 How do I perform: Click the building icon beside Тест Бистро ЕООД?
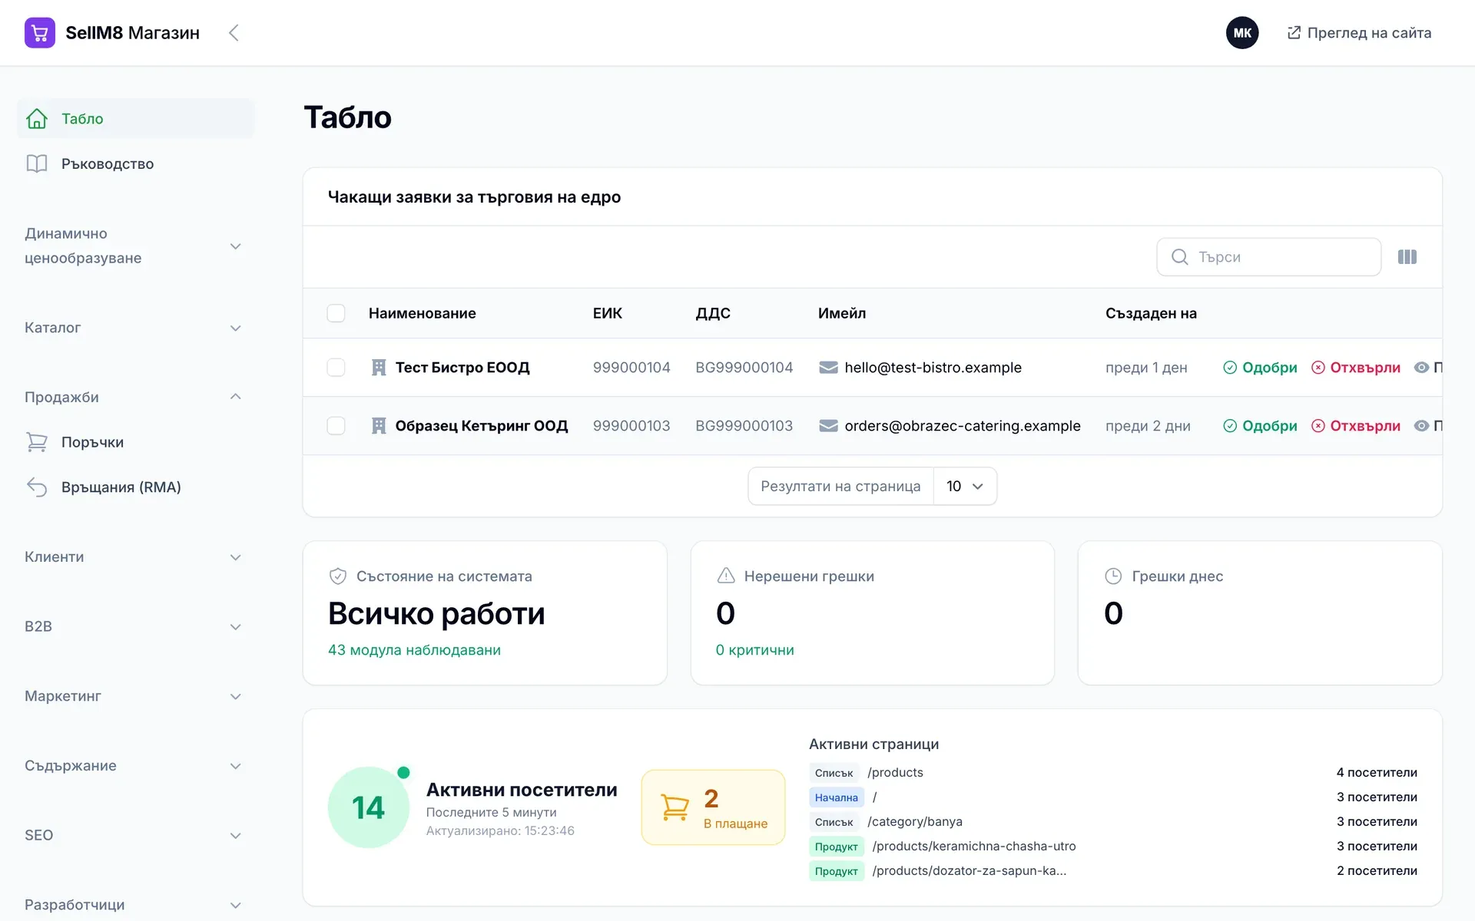click(379, 368)
